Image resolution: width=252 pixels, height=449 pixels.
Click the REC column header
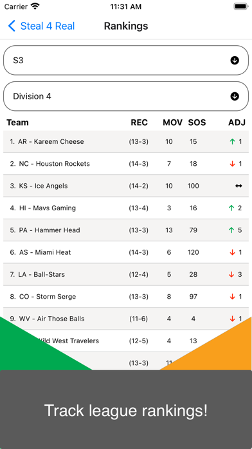139,123
